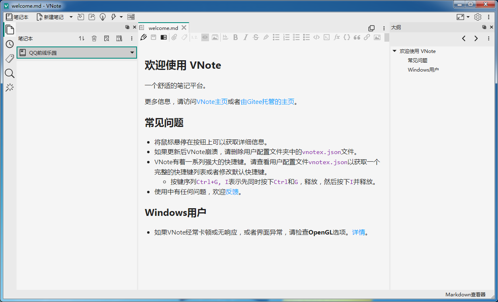498x302 pixels.
Task: Insert a checkbox todo list
Action: (296, 37)
